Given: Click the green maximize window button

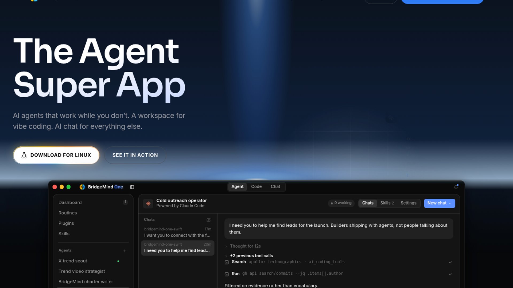Looking at the screenshot, I should pyautogui.click(x=69, y=187).
